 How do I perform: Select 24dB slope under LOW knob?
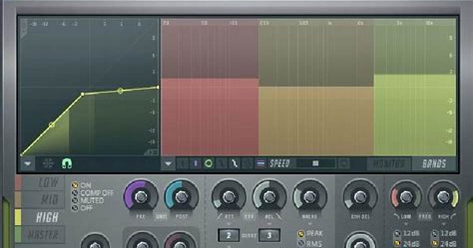[406, 243]
